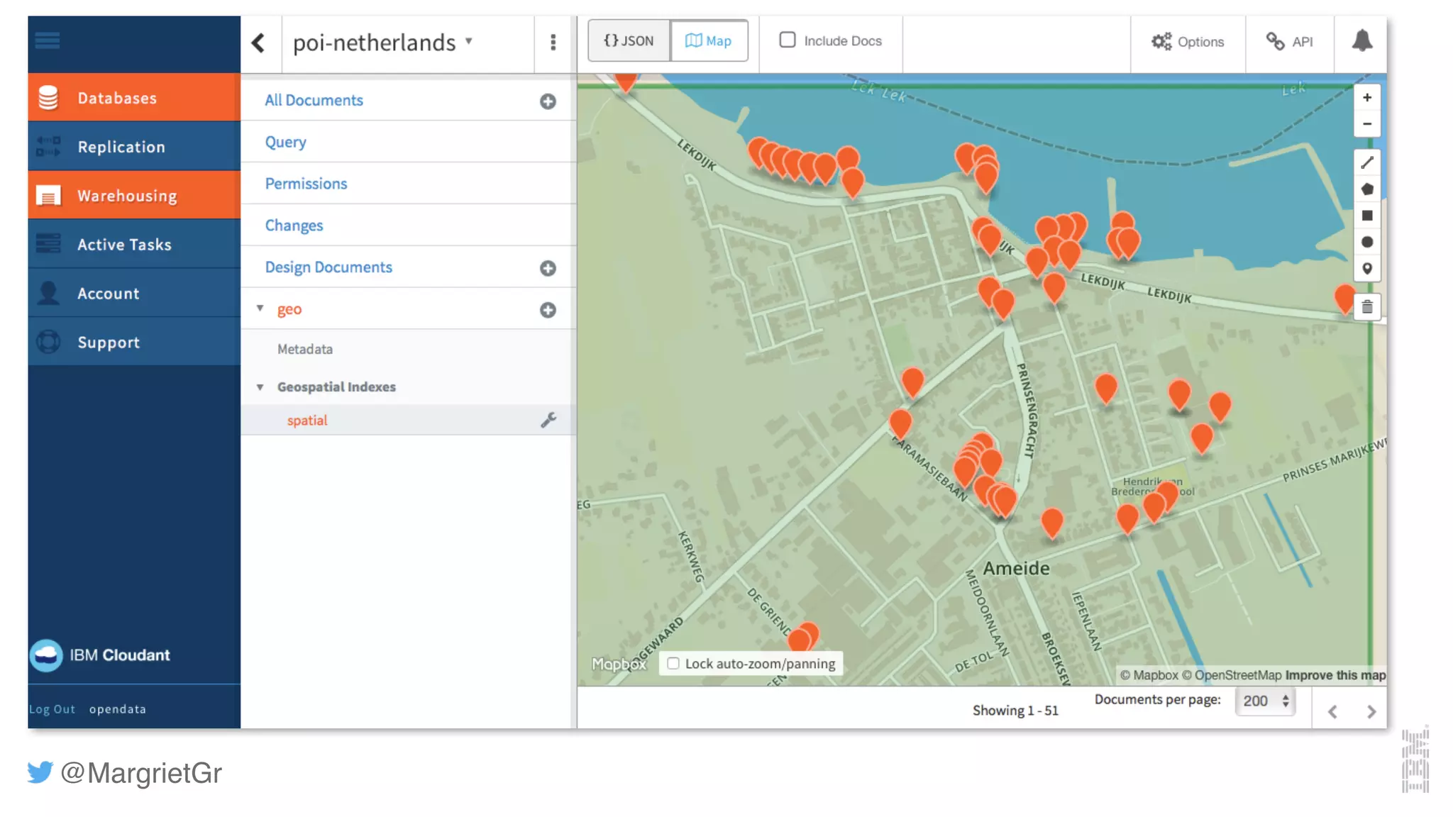Select the spatial index
The image size is (1453, 817).
[x=307, y=420]
